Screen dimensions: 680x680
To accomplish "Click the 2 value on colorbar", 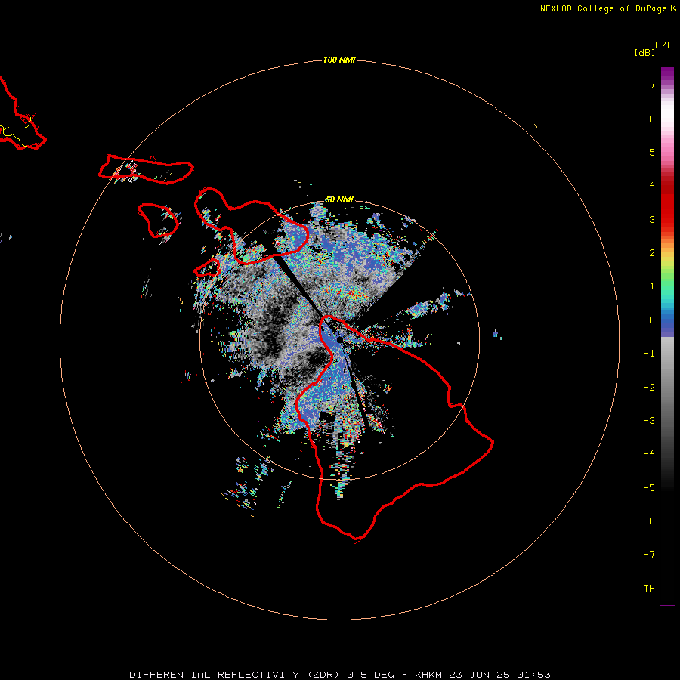I will [652, 253].
